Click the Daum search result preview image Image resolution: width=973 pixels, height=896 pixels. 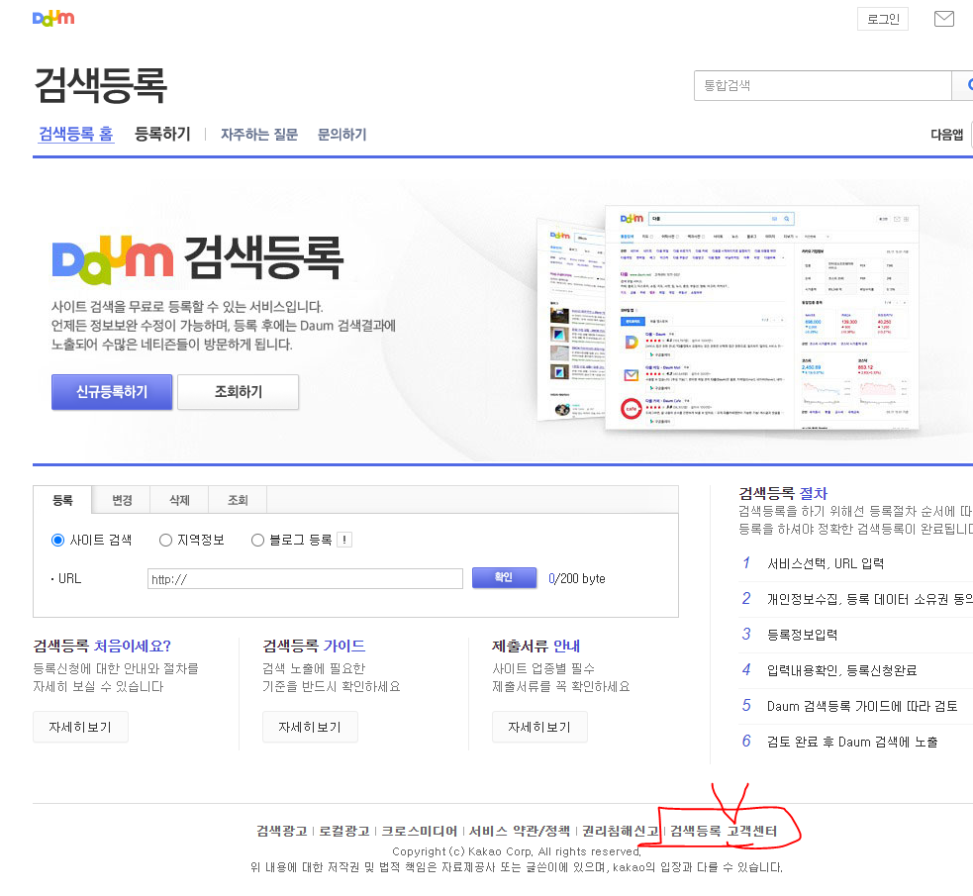tap(728, 317)
